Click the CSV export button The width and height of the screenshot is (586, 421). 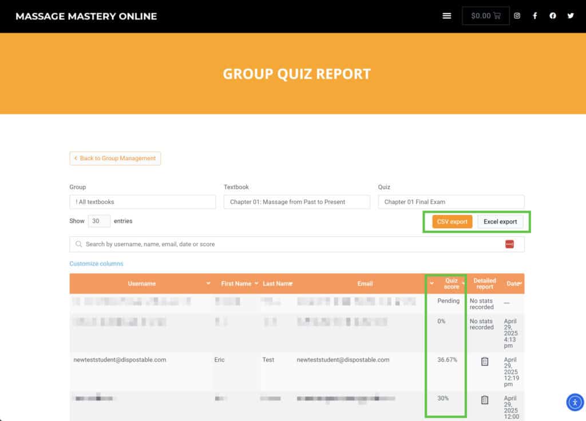[x=452, y=221]
